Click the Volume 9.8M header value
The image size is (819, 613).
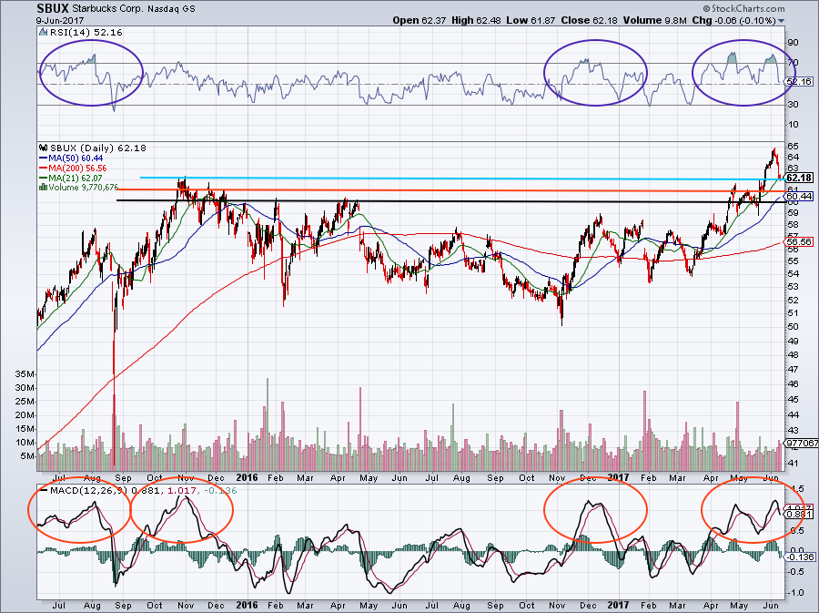654,20
